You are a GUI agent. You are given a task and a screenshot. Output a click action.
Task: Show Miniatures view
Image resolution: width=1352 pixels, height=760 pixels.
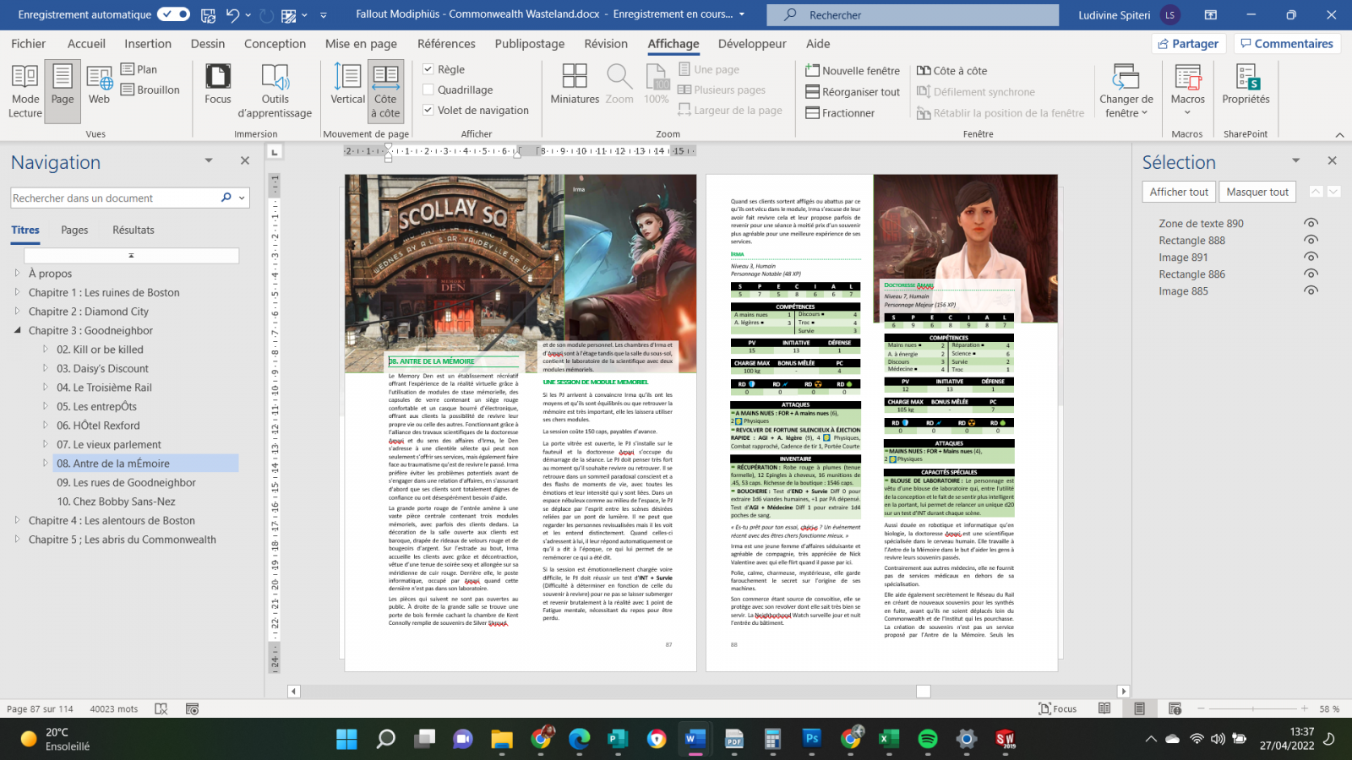(x=575, y=85)
